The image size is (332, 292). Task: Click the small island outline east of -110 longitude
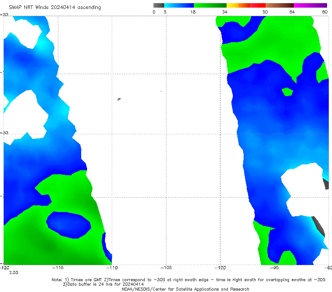(x=119, y=99)
